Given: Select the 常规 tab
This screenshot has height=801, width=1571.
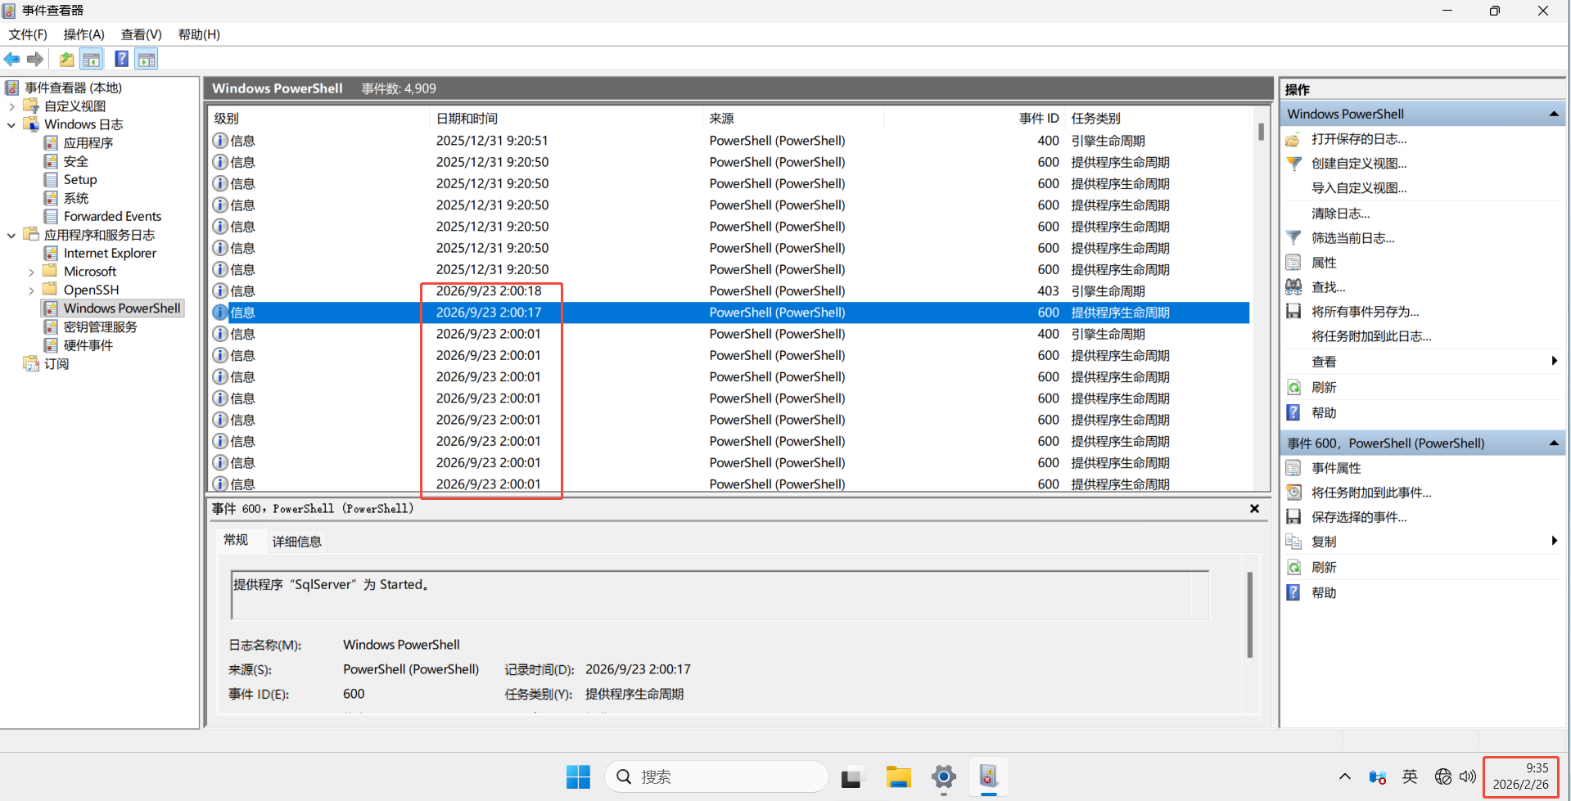Looking at the screenshot, I should pos(236,540).
